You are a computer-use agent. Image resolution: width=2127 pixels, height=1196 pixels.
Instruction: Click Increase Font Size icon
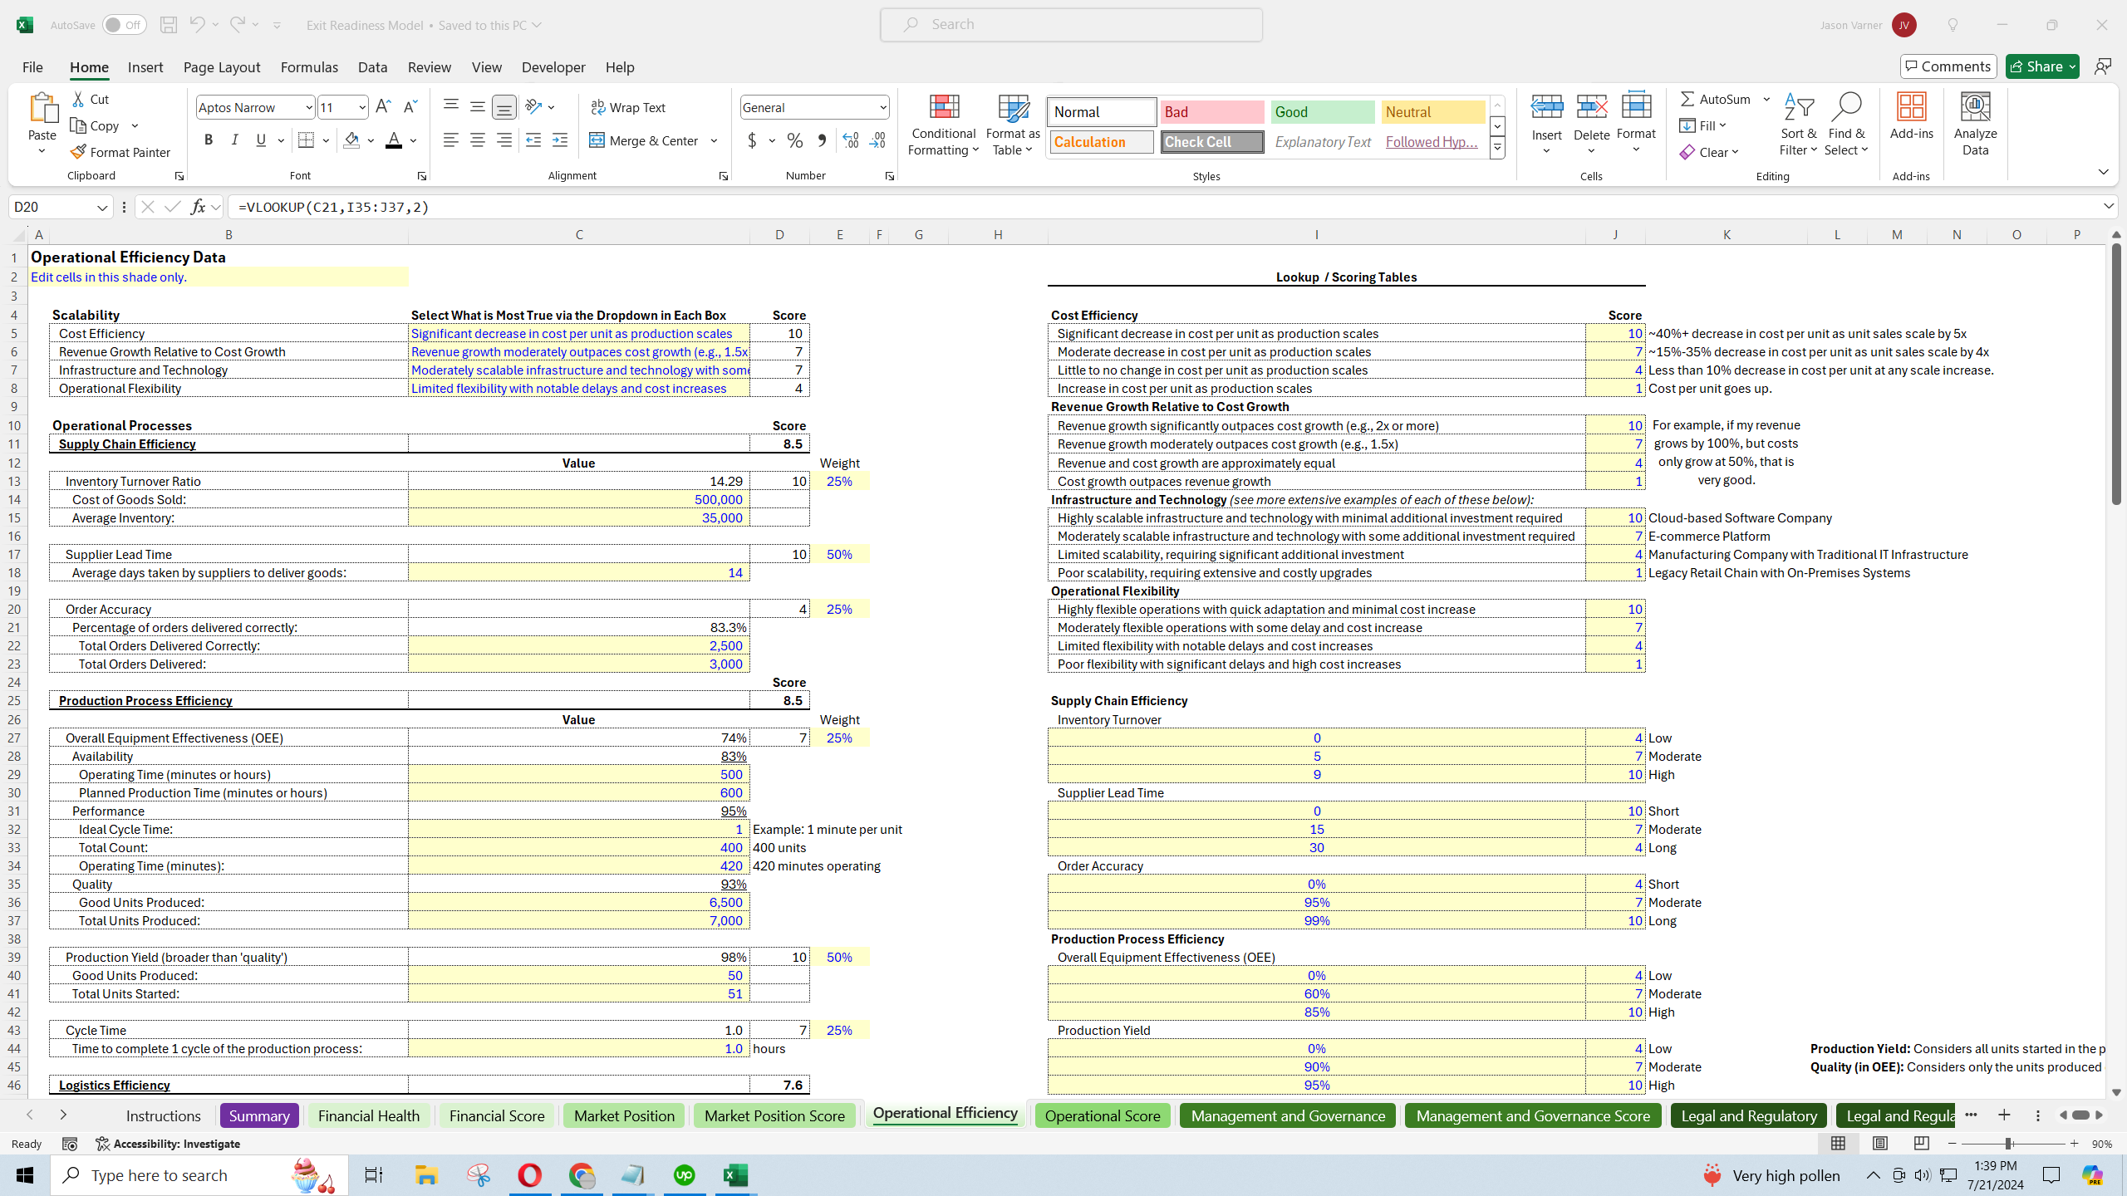[383, 107]
